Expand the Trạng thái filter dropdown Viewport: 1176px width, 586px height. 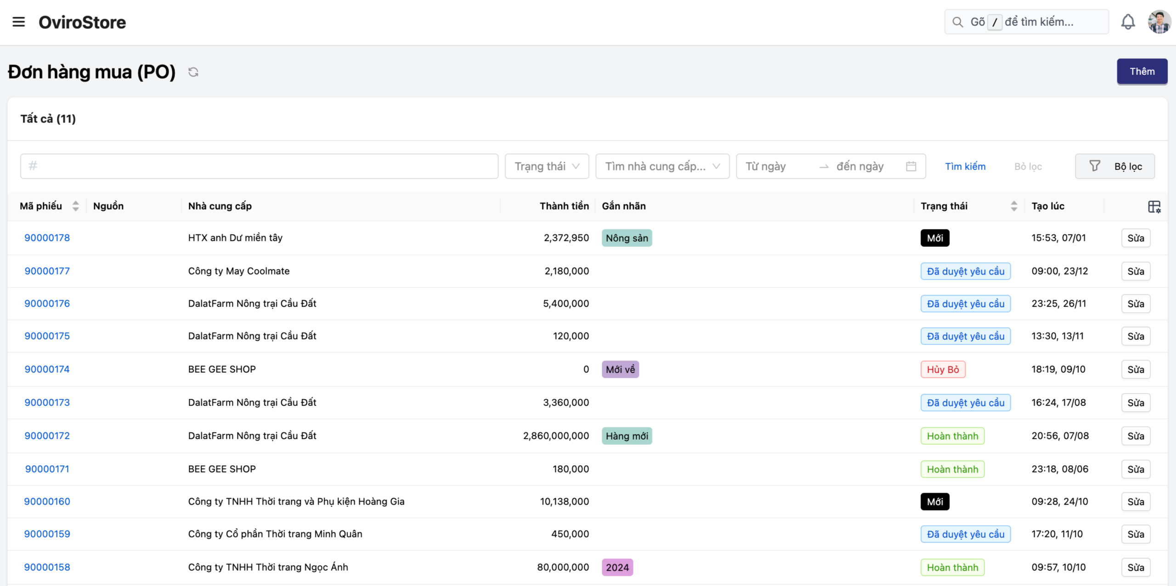click(x=547, y=166)
